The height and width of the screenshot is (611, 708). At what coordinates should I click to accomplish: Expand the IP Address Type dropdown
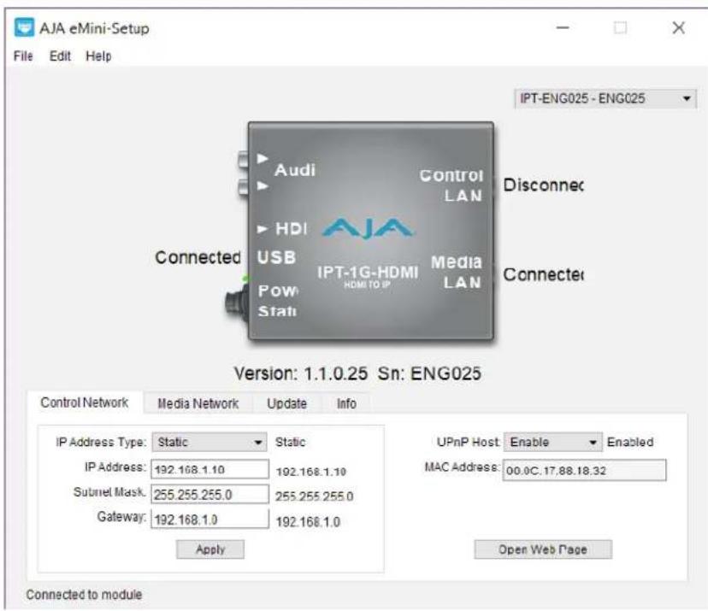coord(209,443)
